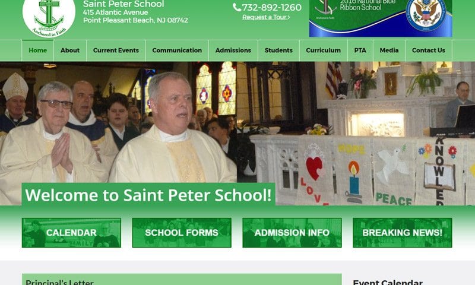
Task: Click the phone handset icon
Action: tap(236, 7)
